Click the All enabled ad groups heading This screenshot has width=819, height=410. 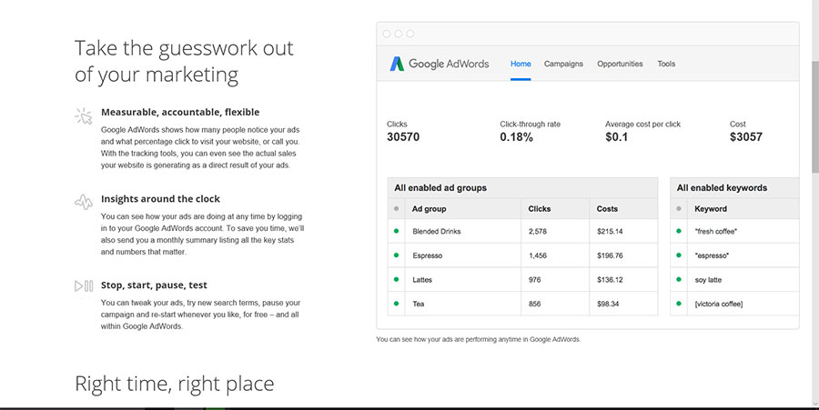tap(440, 188)
